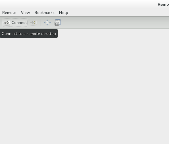169x144 pixels.
Task: Click the Connect plug icon
Action: point(7,22)
